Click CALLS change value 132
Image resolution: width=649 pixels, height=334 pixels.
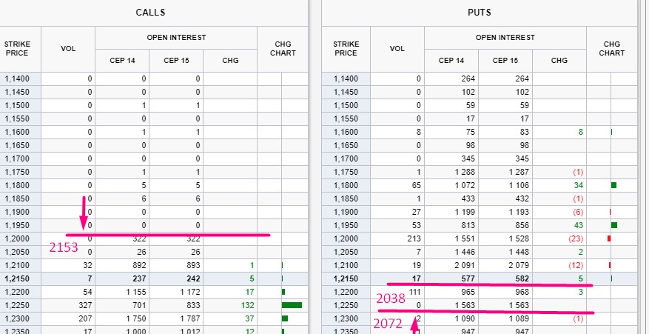247,305
